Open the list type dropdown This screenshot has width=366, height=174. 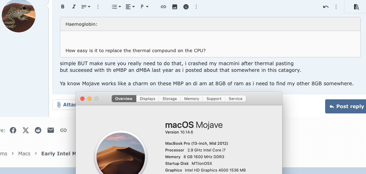coord(116,7)
